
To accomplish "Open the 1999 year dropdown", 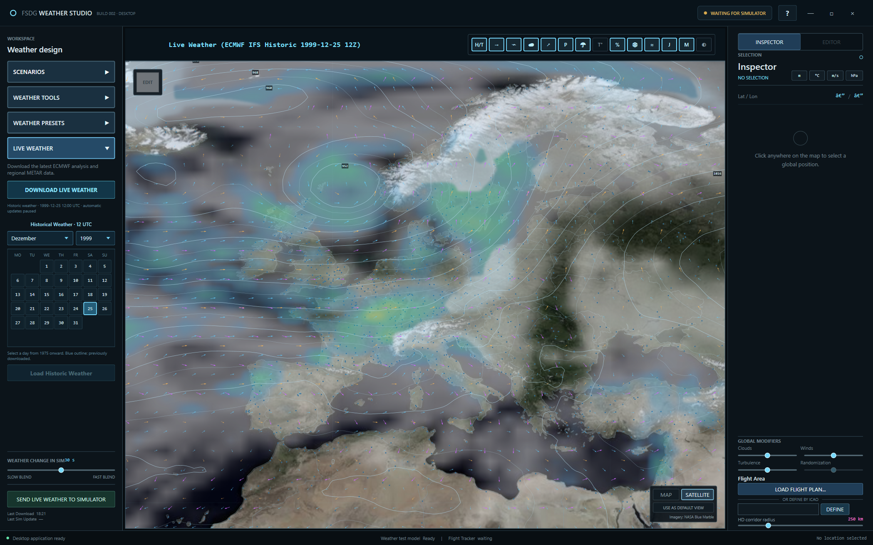I will pyautogui.click(x=95, y=238).
